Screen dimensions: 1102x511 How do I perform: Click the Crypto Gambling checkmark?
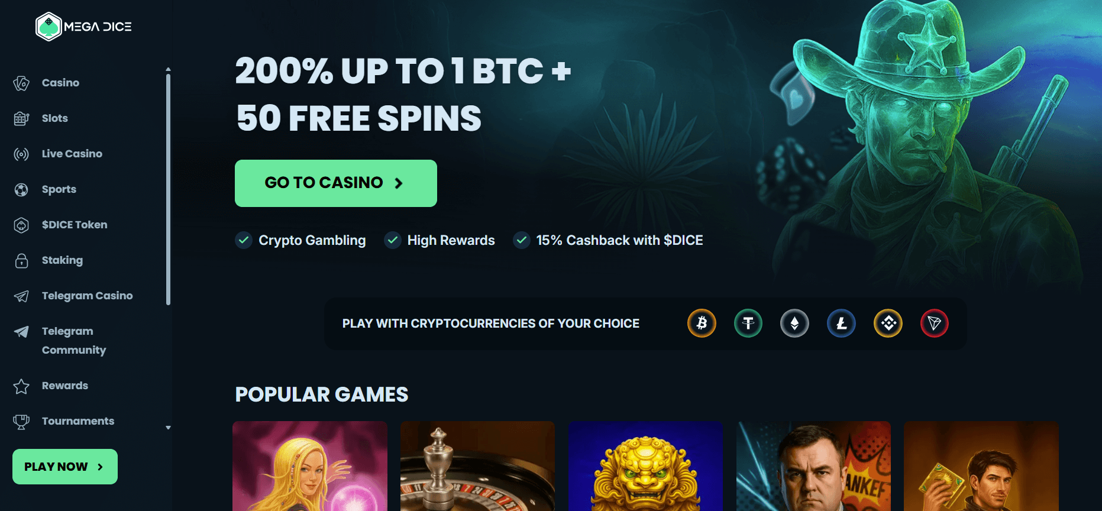(244, 240)
